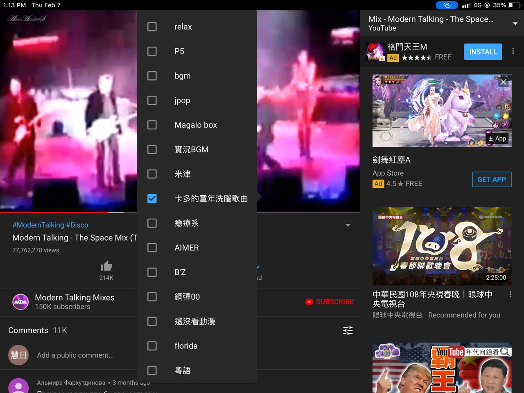The image size is (524, 393).
Task: Play the 中華民國108年央視春晚 video thumbnail
Action: (442, 246)
